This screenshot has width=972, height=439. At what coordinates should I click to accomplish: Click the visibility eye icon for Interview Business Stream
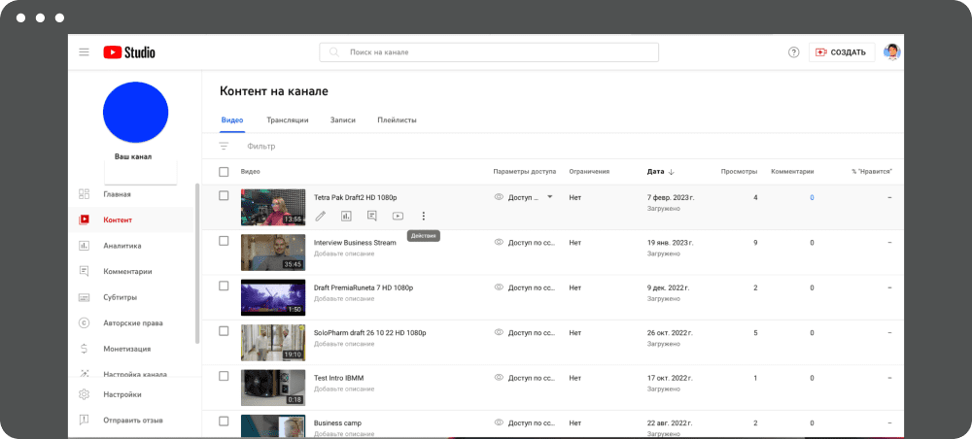click(x=499, y=242)
